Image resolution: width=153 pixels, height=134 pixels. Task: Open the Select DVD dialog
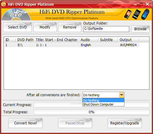17,27
